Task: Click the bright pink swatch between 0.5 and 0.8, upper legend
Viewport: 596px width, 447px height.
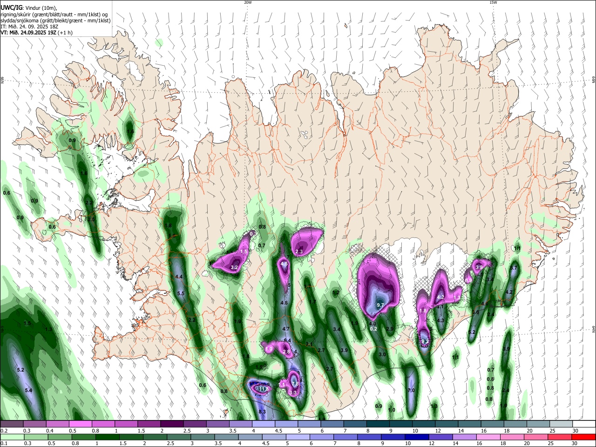Action: click(81, 424)
